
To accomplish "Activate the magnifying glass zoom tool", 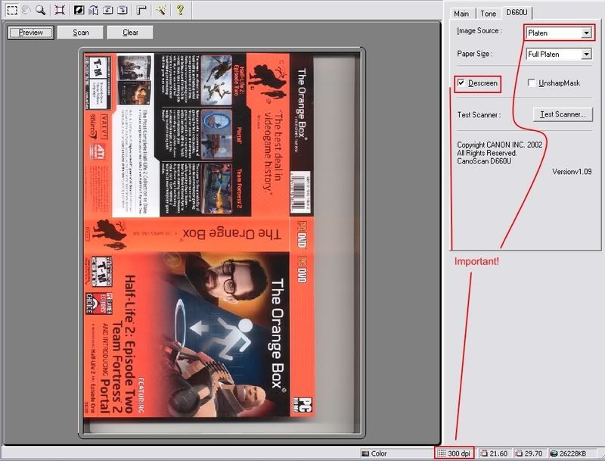I will 41,11.
